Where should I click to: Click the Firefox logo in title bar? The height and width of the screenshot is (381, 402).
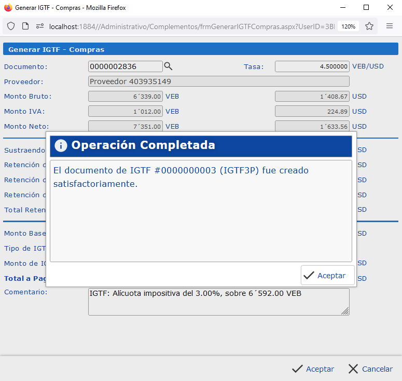(8, 8)
